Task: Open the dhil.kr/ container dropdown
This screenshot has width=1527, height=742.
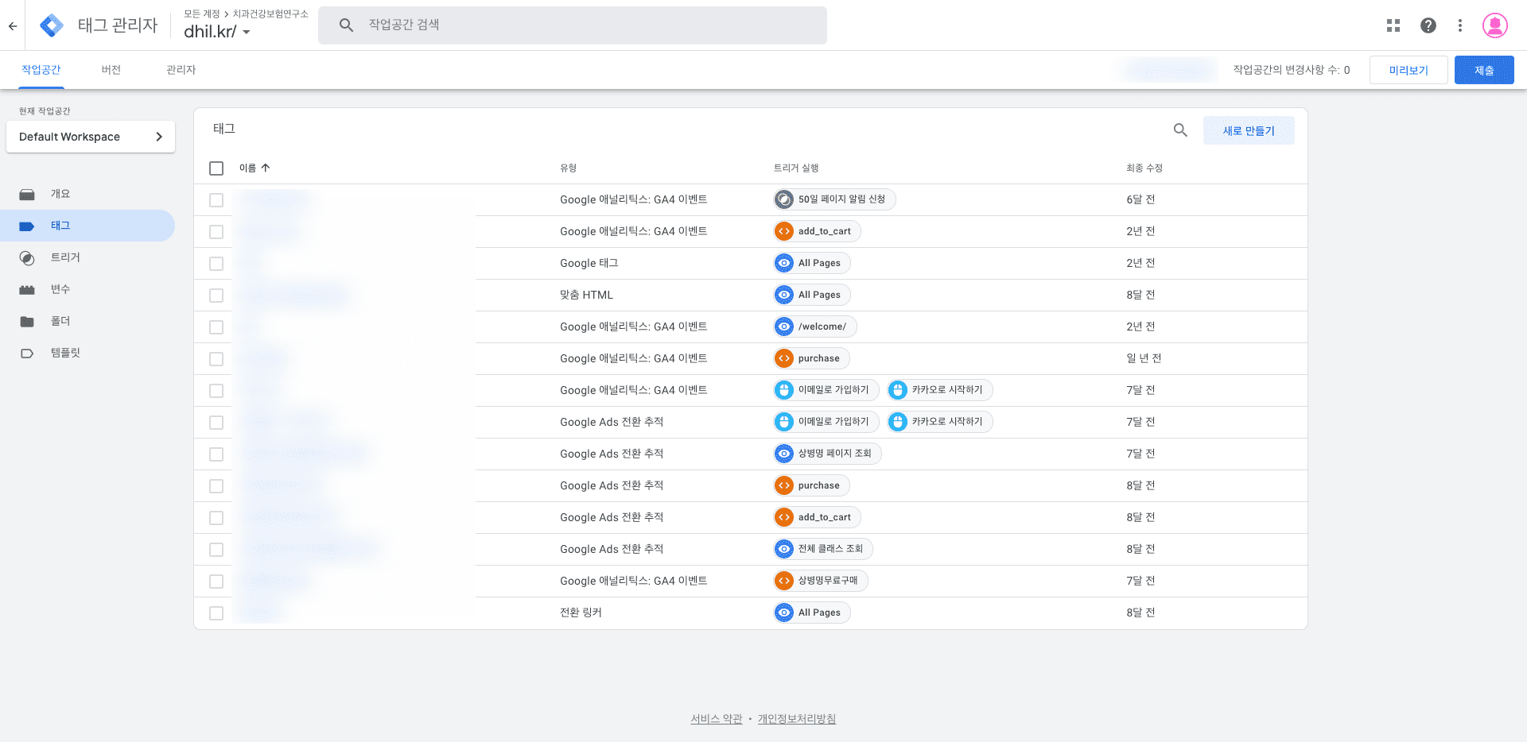Action: click(217, 32)
